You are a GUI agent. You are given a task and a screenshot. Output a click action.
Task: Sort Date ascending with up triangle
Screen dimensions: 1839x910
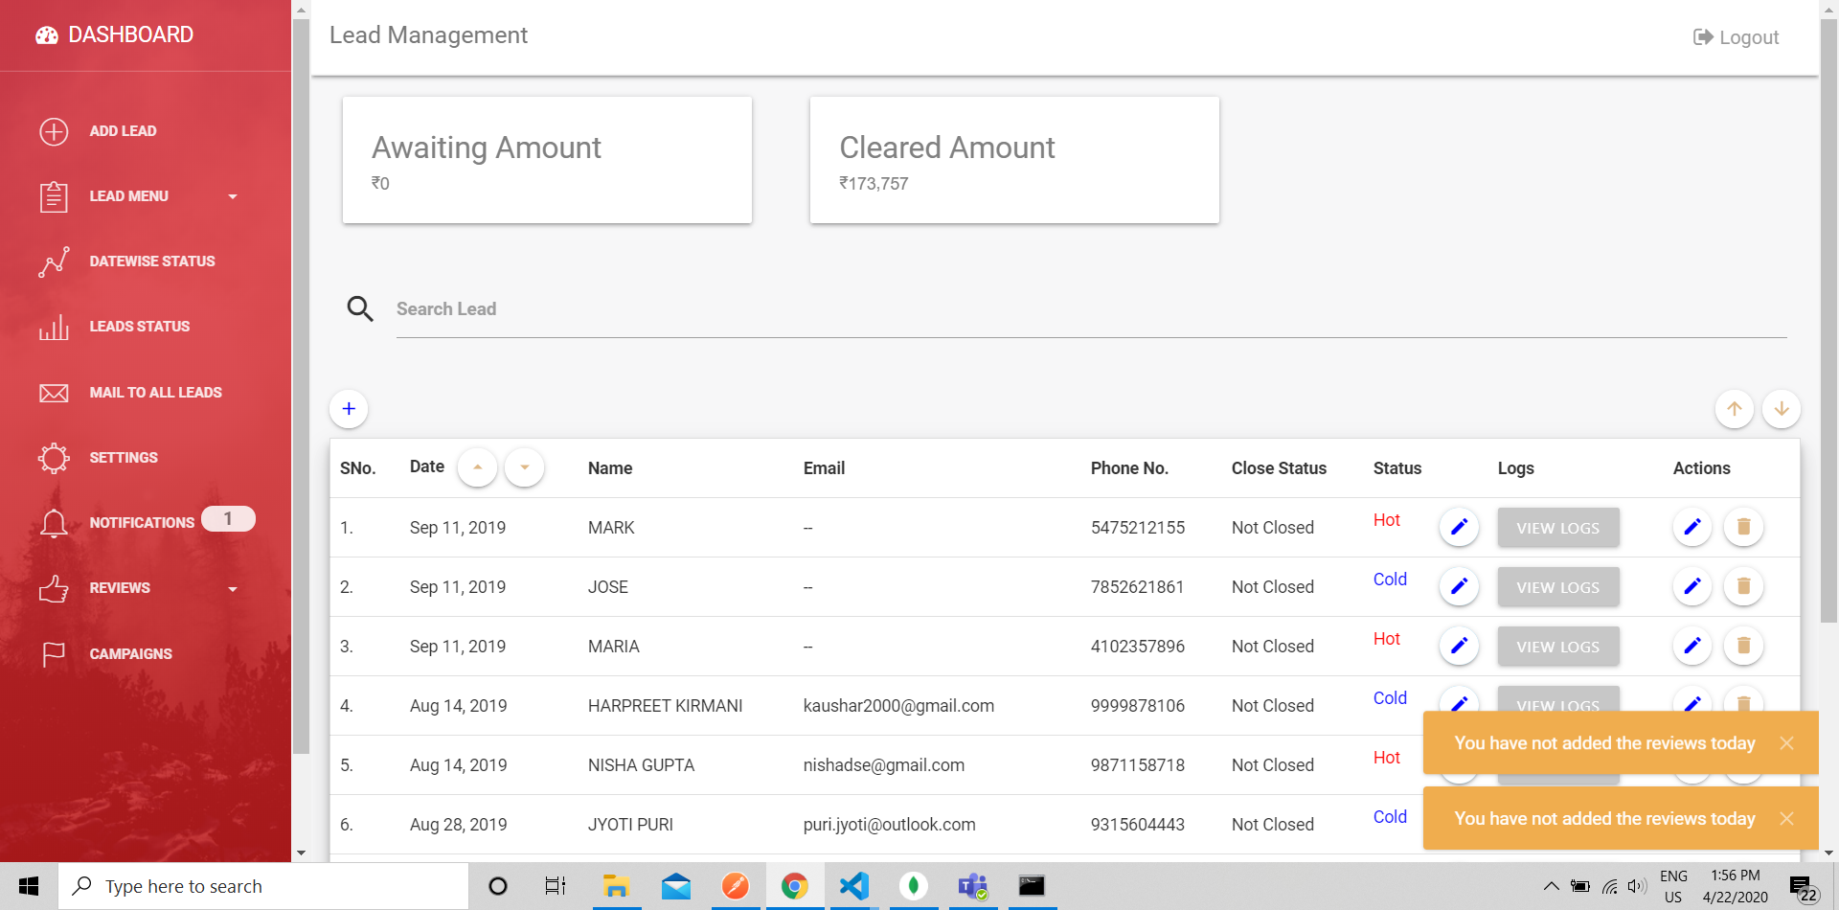click(477, 467)
